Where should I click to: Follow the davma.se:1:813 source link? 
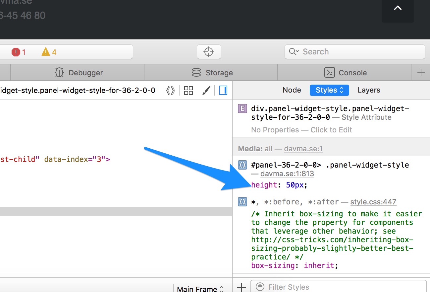287,174
